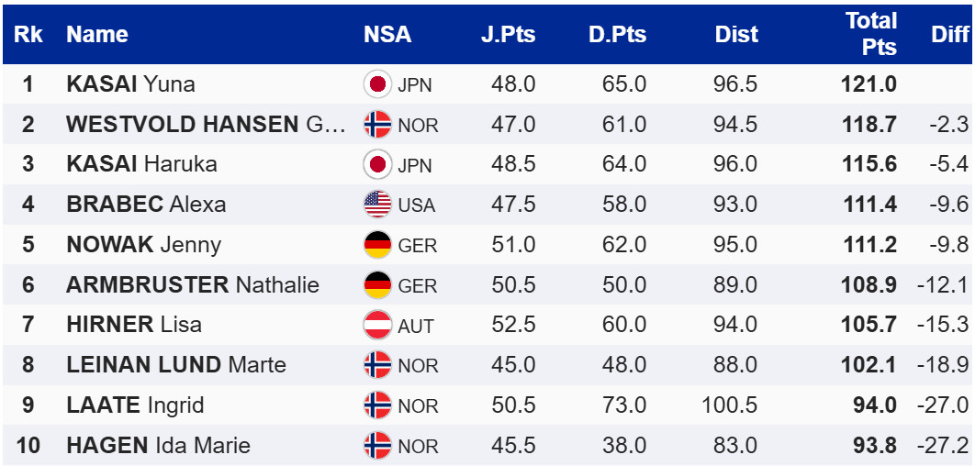Click German flag beside NOWAK Jenny
This screenshot has width=975, height=466.
click(377, 245)
